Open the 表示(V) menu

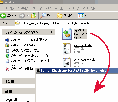coord(37,8)
